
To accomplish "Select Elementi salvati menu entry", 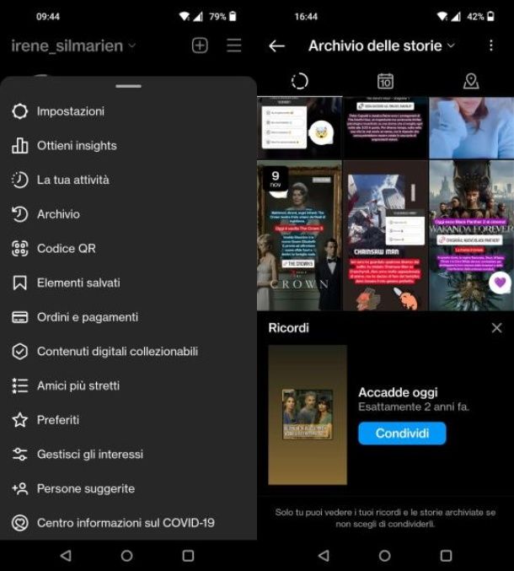I will [x=128, y=283].
